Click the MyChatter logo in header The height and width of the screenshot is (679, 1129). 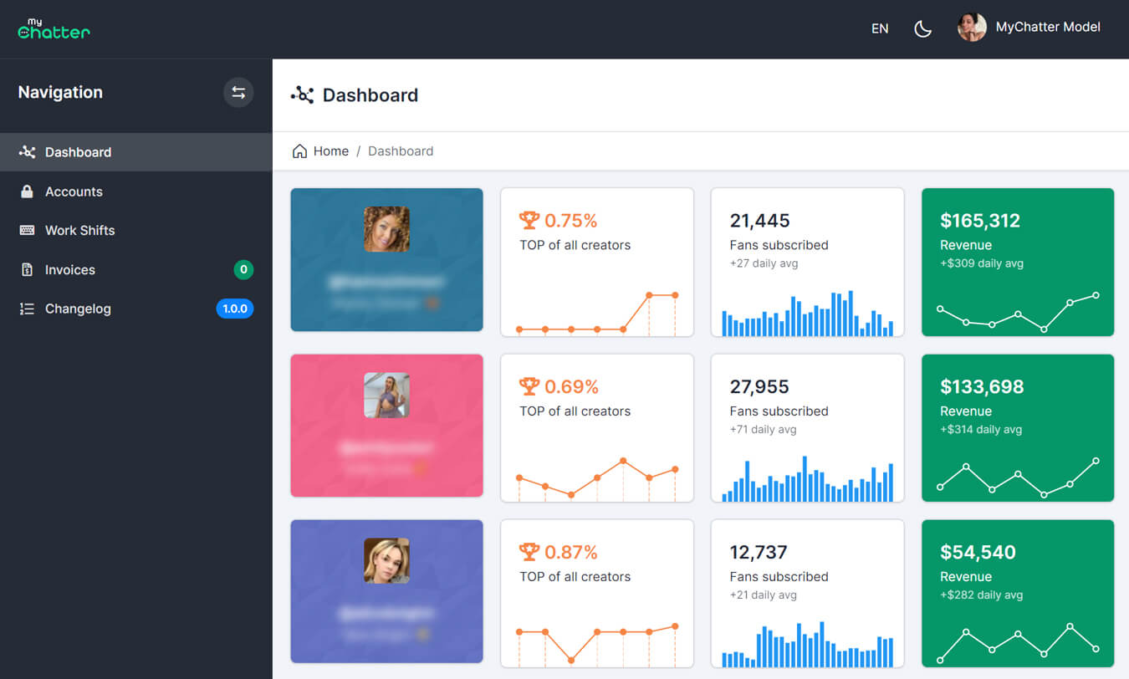pyautogui.click(x=54, y=29)
